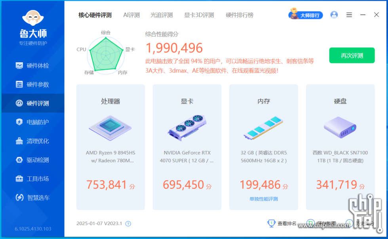
Task: Open 智慧选车 in the sidebar
Action: coord(33,197)
